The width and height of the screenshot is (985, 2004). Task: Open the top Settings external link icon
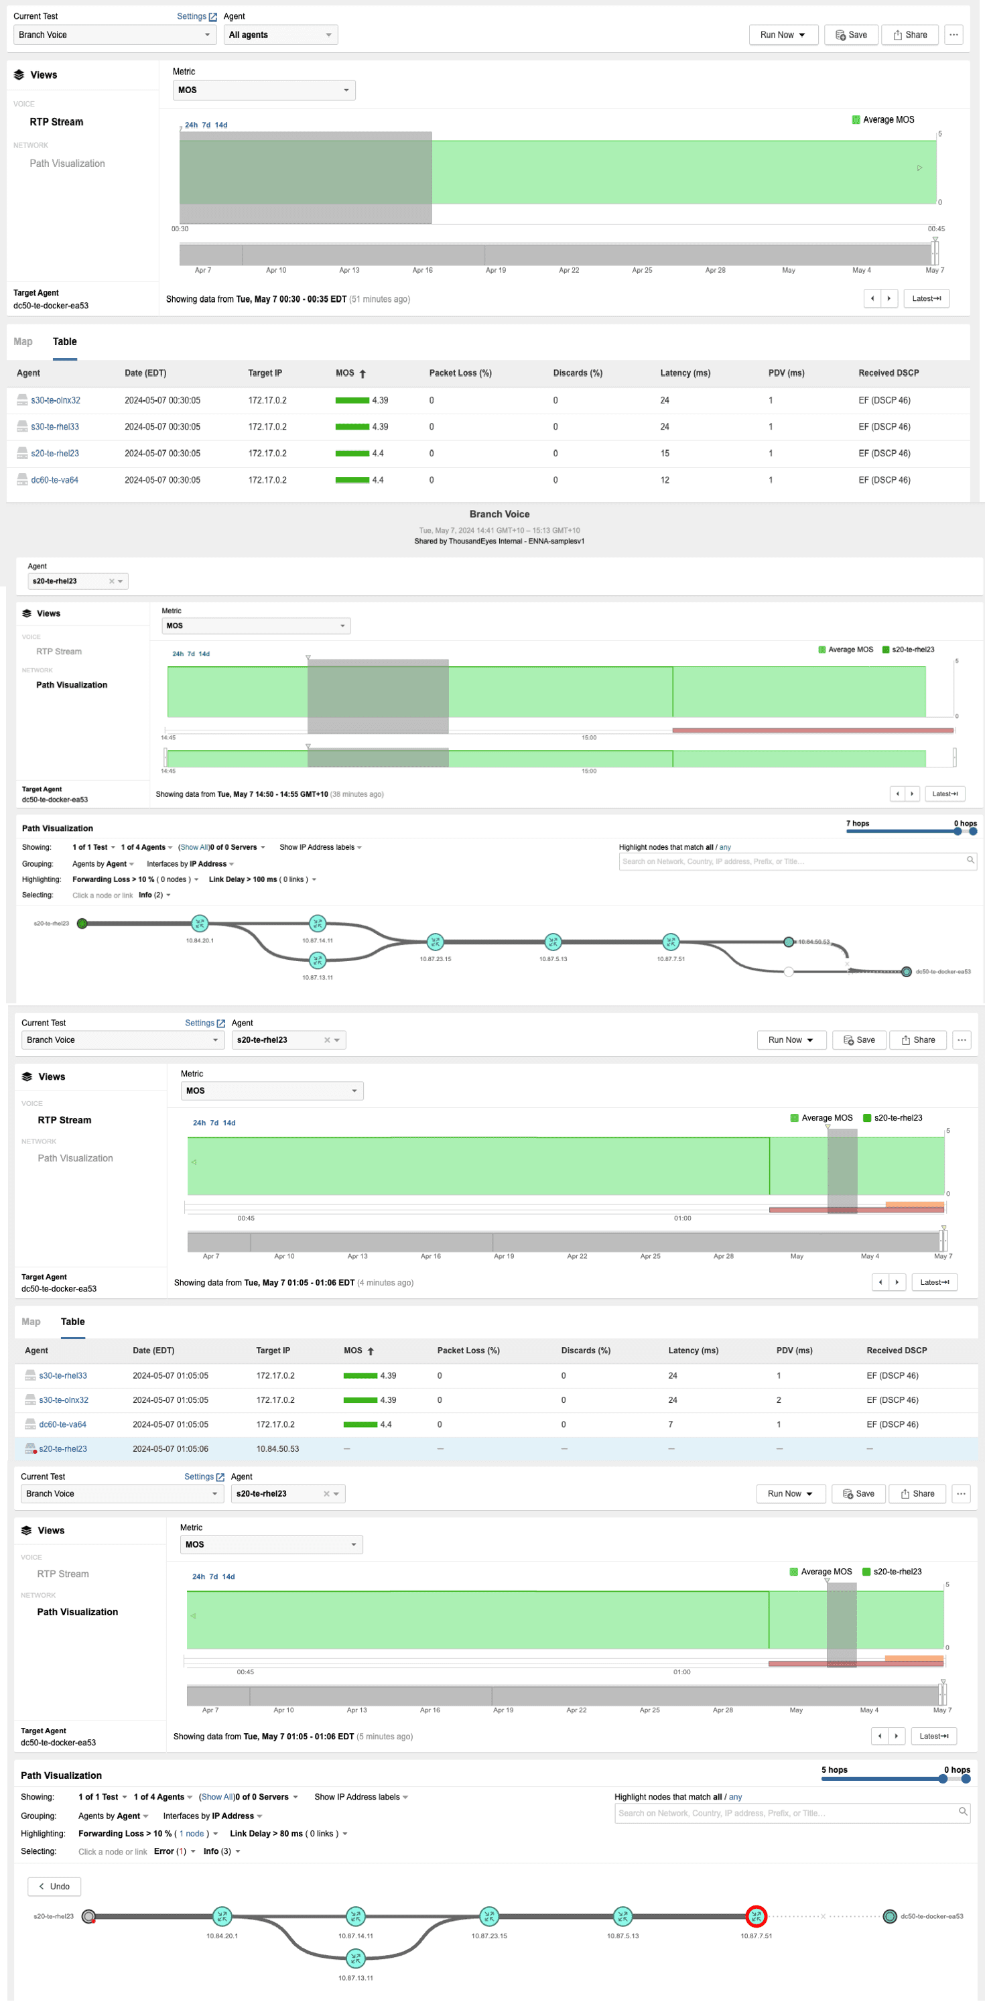click(x=212, y=16)
